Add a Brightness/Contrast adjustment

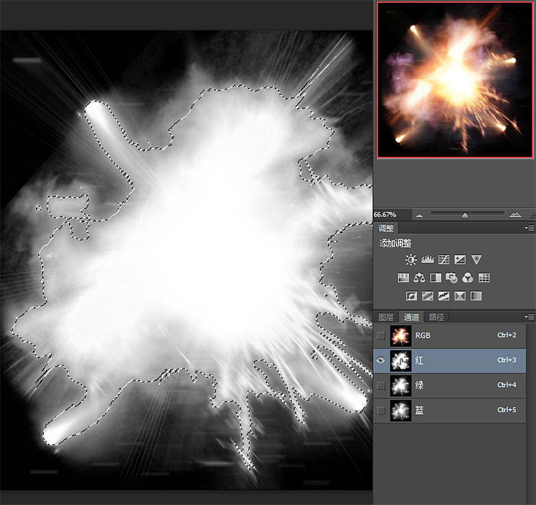[411, 260]
